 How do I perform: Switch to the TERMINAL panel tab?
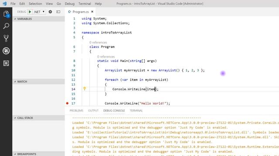point(136,110)
